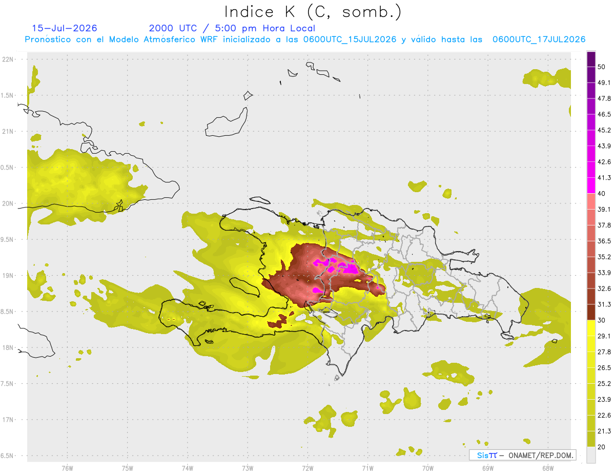
Task: Click the "36.5" color scale value
Action: (x=604, y=241)
